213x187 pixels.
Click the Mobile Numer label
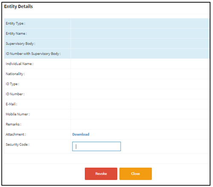click(18, 114)
